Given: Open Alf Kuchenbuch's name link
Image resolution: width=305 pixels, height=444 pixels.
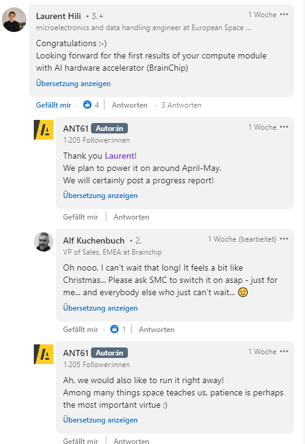Looking at the screenshot, I should point(93,240).
